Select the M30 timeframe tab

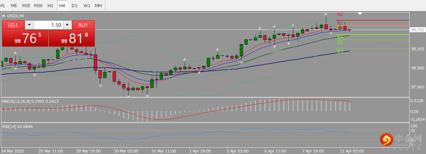[38, 6]
